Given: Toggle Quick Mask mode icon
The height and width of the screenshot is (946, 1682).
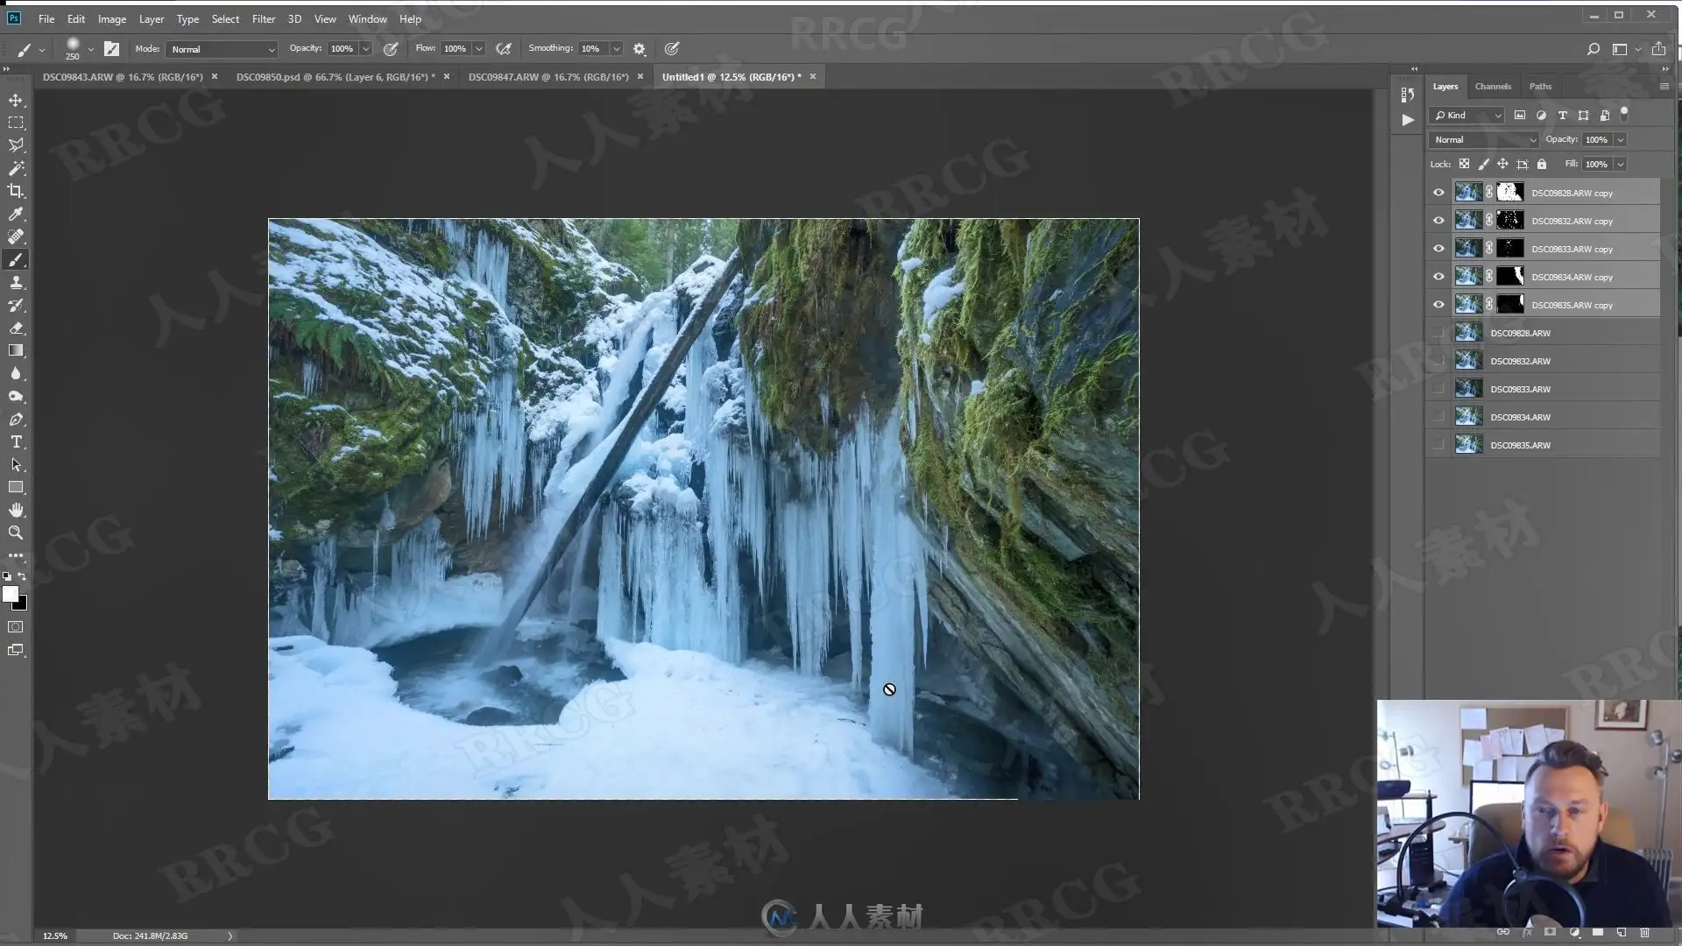Looking at the screenshot, I should (16, 627).
